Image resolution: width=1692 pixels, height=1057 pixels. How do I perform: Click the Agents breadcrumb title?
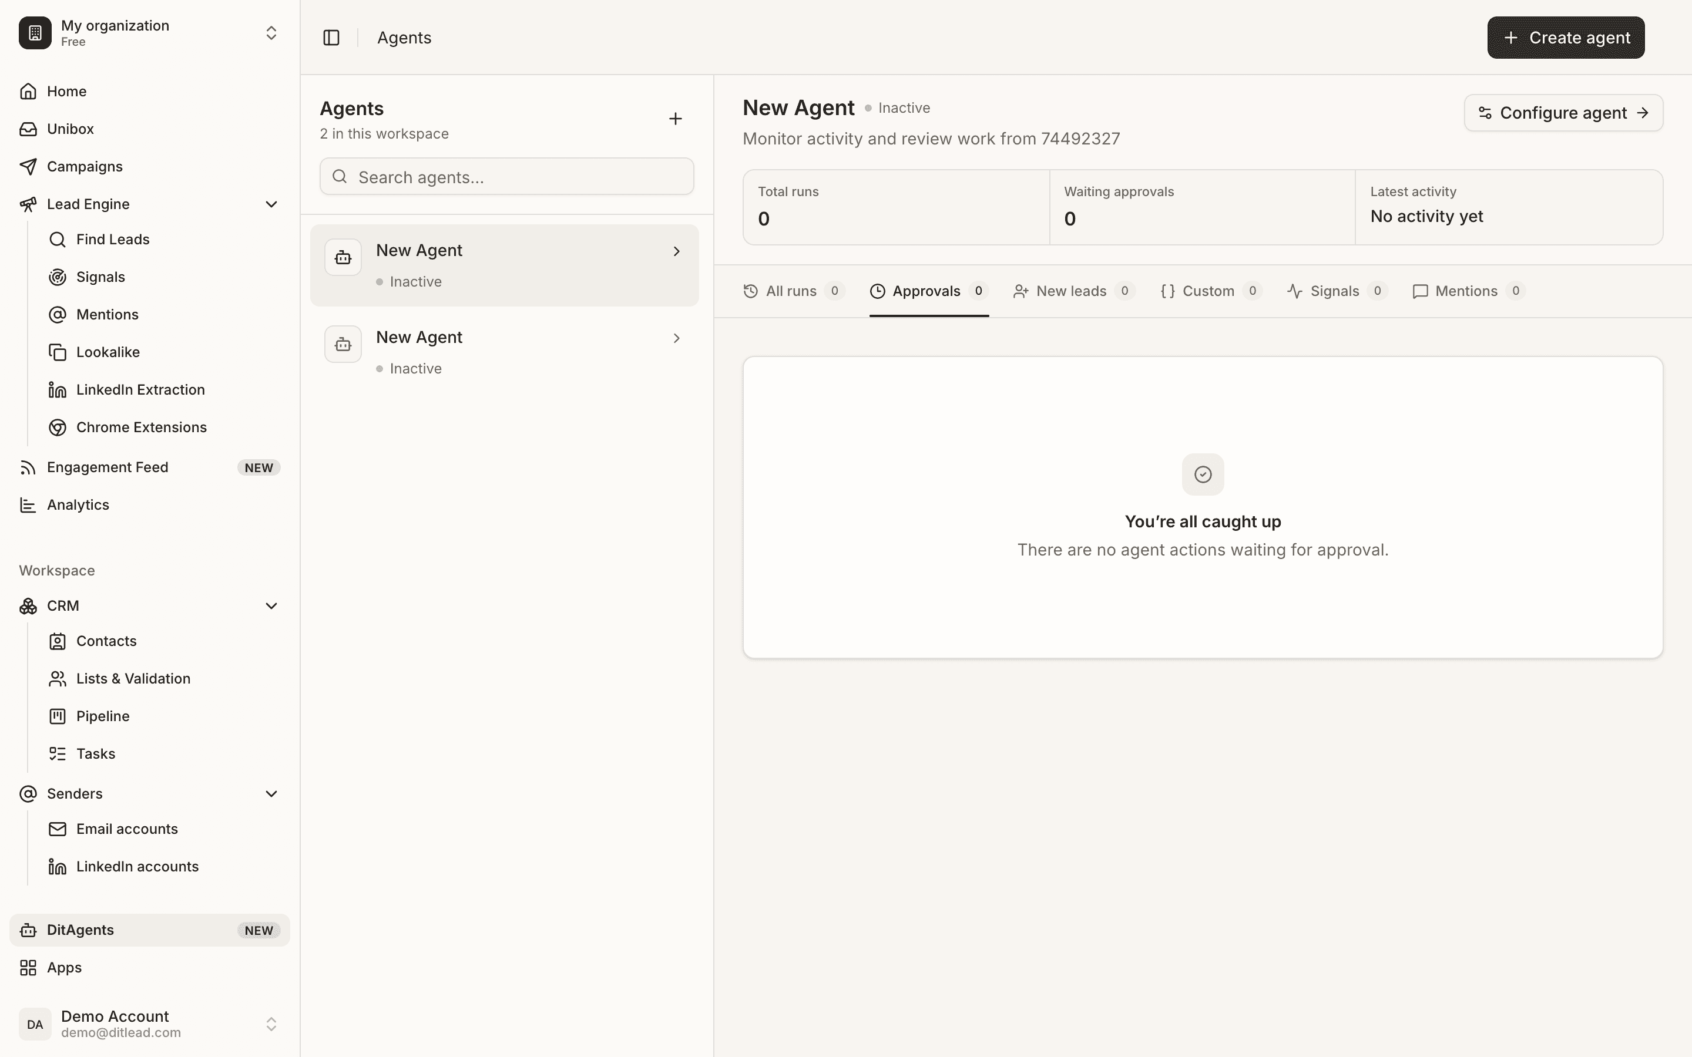coord(404,38)
